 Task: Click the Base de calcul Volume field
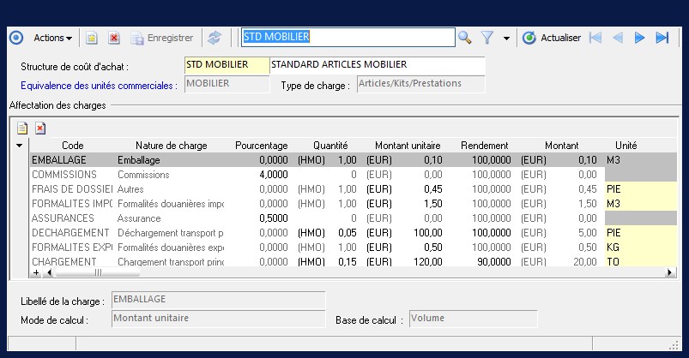(x=474, y=319)
